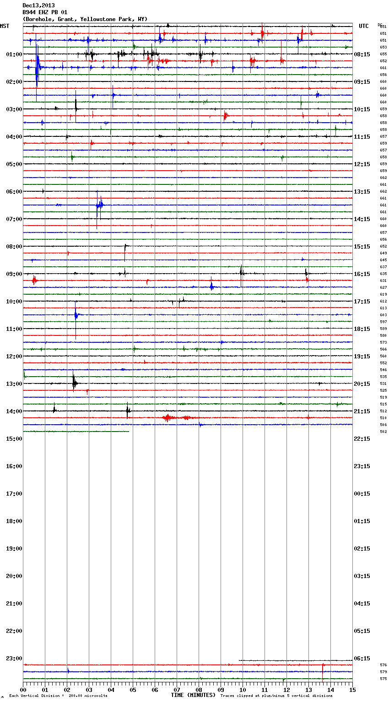
Task: Select the 09:00 MST time label
Action: click(x=14, y=274)
